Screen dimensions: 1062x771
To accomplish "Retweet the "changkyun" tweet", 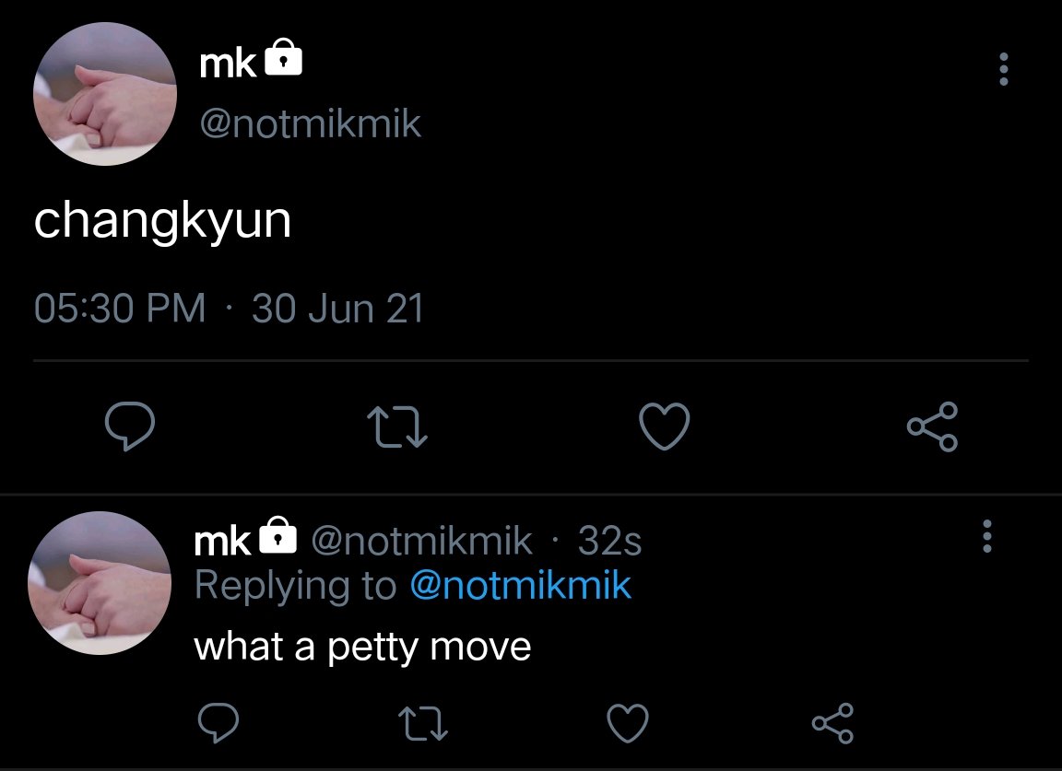I will click(397, 426).
